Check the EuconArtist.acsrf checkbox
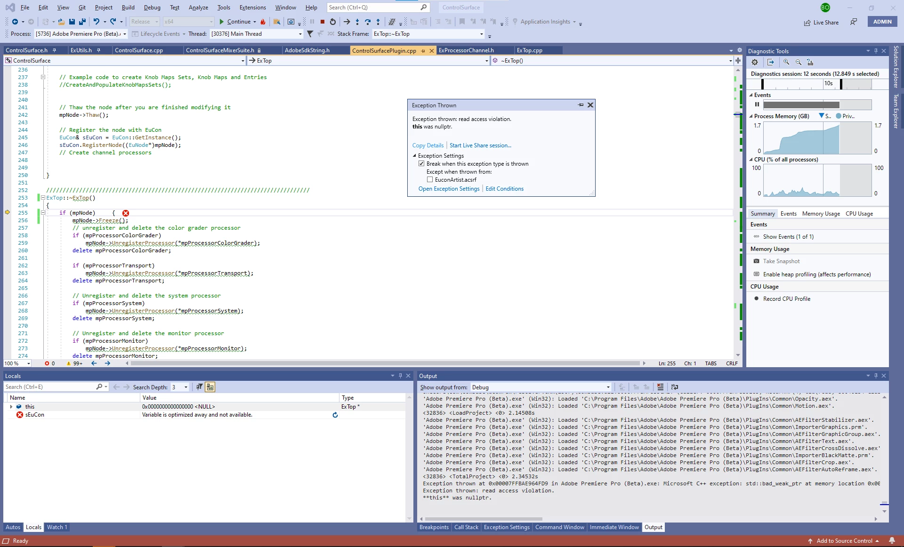Screen dimensions: 904x547 click(430, 180)
